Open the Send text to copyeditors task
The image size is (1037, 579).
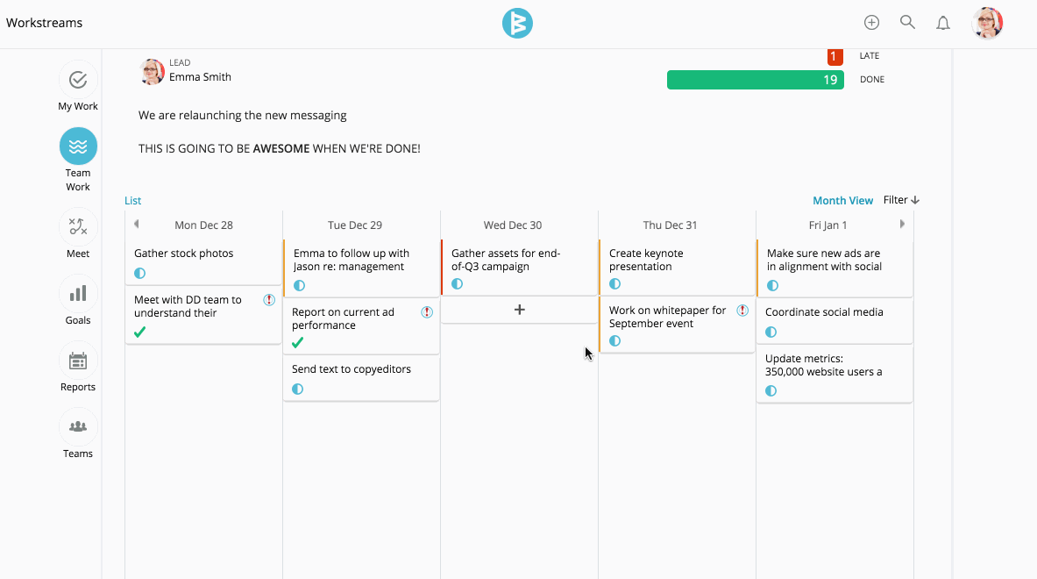point(350,368)
